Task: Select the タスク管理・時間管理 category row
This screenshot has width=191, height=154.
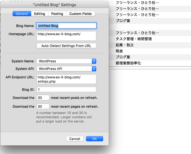Action: point(150,39)
